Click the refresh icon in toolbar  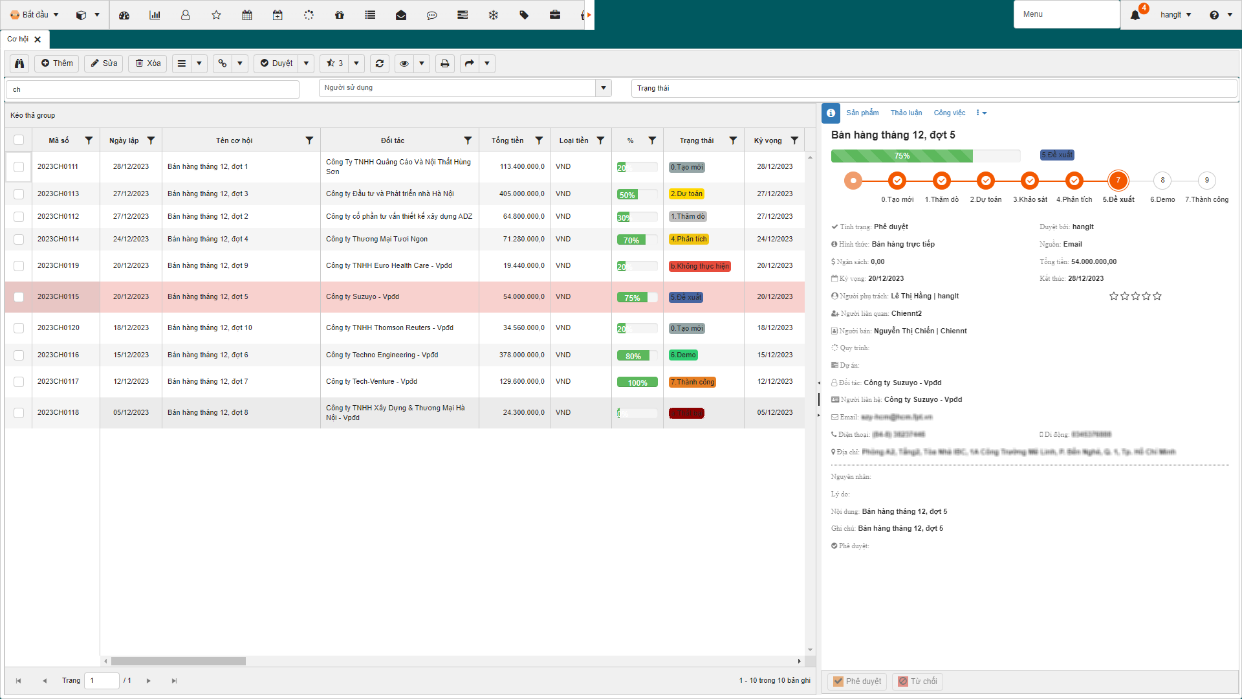pyautogui.click(x=380, y=63)
